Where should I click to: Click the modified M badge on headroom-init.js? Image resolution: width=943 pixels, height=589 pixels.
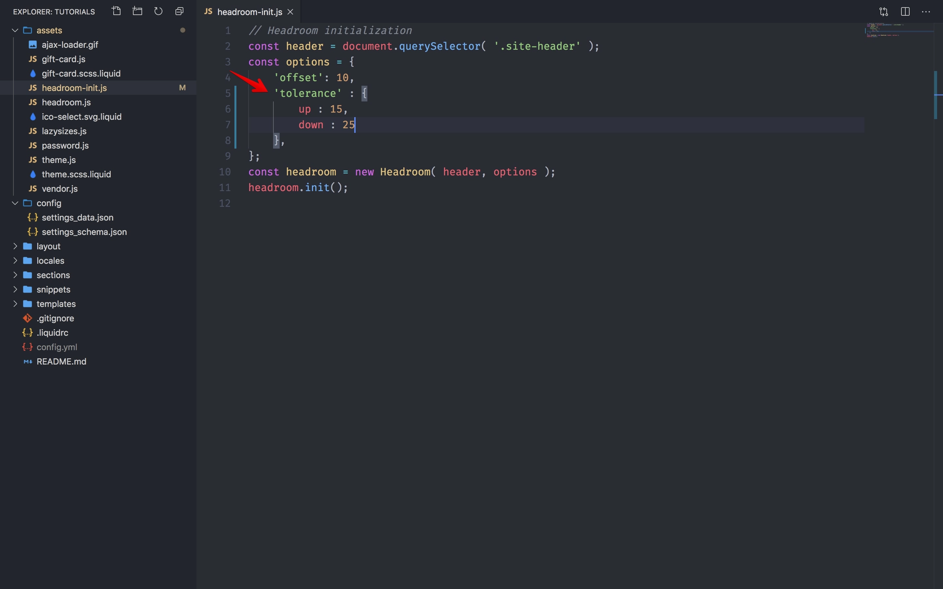pyautogui.click(x=182, y=88)
